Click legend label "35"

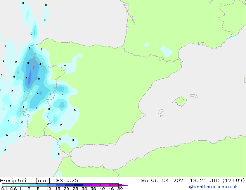[x=93, y=188]
